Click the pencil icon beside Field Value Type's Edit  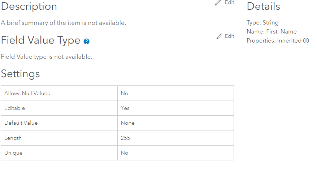pos(219,36)
